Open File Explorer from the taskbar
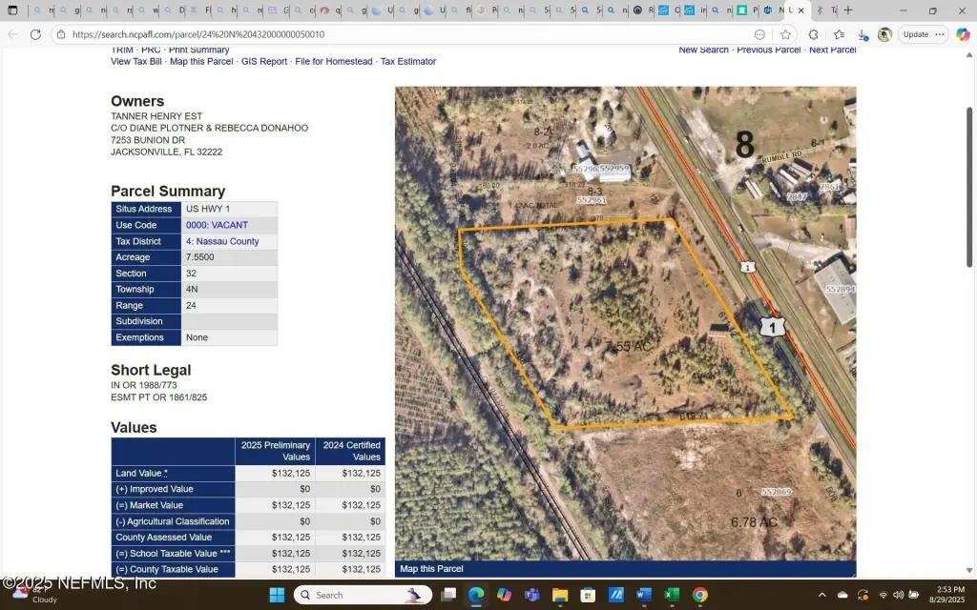Image resolution: width=977 pixels, height=610 pixels. pos(560,595)
